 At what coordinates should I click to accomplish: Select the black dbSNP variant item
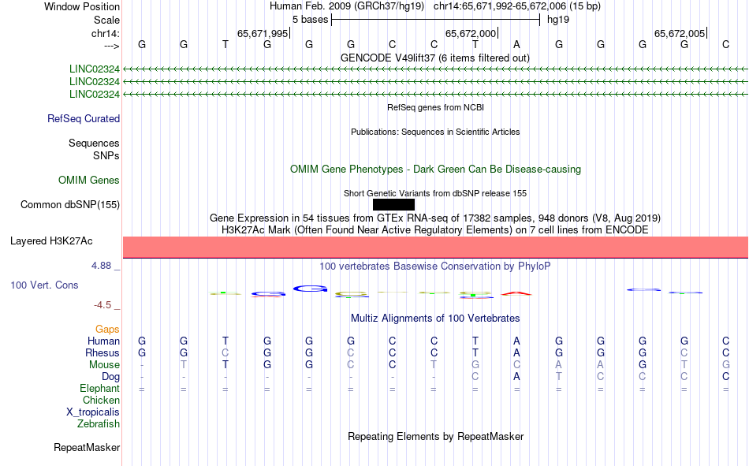(x=393, y=204)
